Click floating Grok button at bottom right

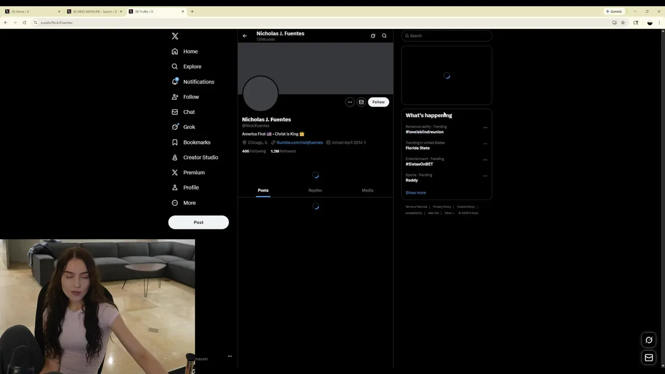pos(649,340)
